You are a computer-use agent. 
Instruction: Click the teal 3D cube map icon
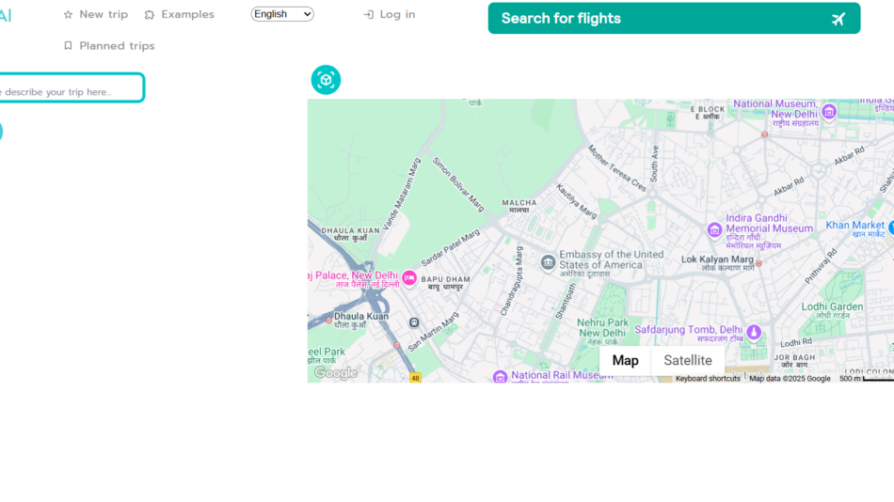coord(326,80)
